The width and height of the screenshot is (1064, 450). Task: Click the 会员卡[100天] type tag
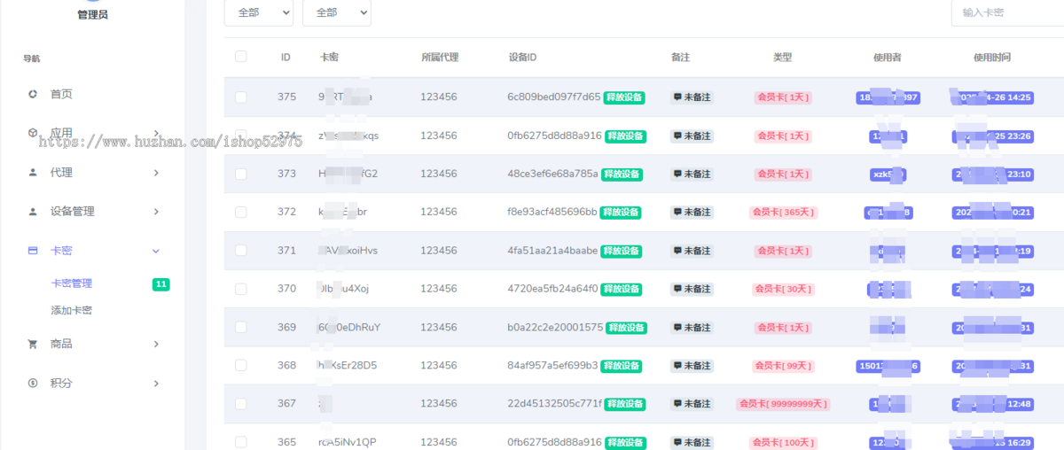(x=783, y=442)
